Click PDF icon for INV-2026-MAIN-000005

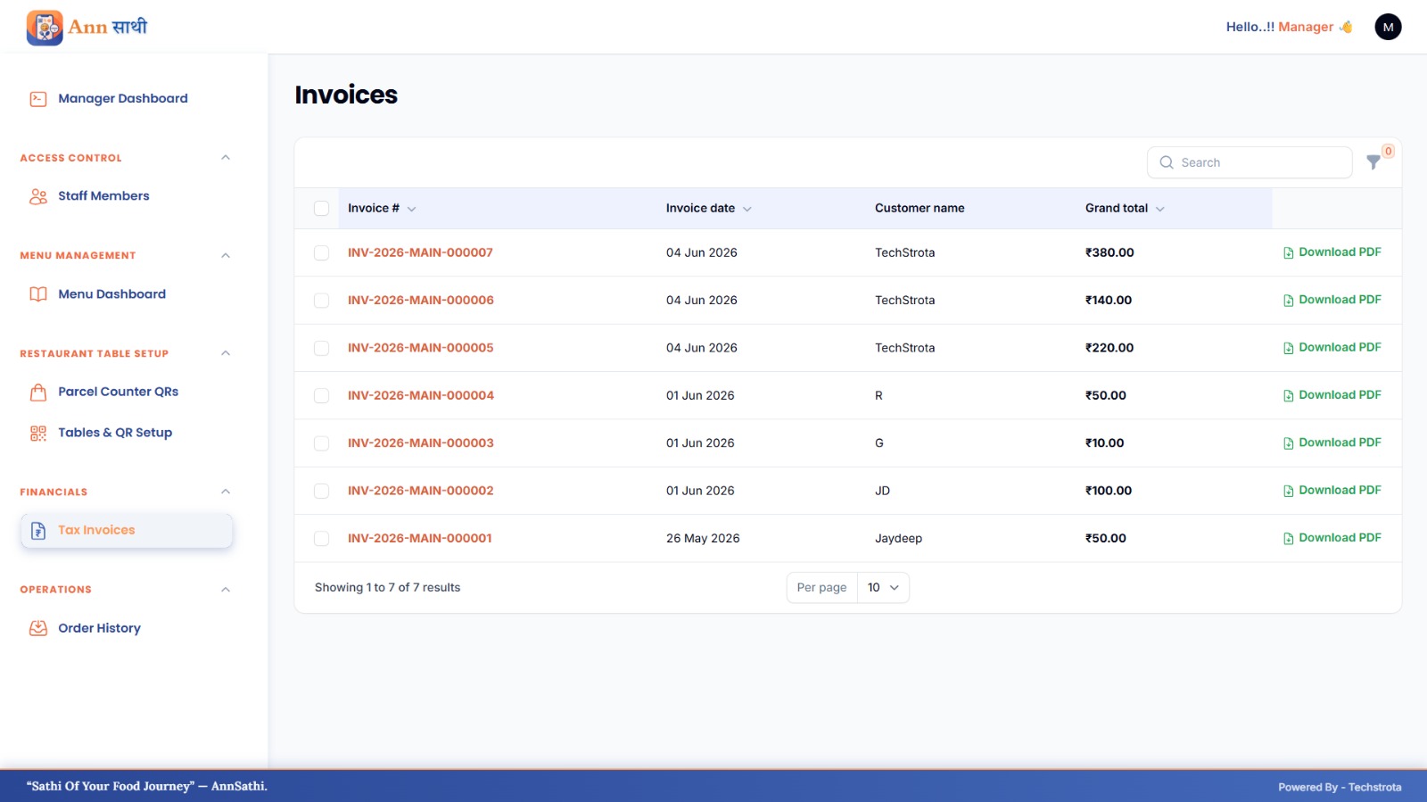click(x=1288, y=348)
